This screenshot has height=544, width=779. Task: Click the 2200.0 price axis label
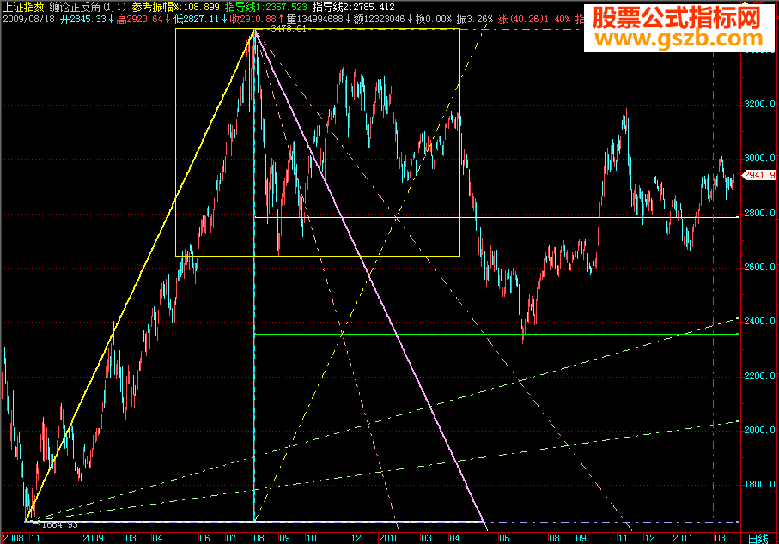(759, 376)
